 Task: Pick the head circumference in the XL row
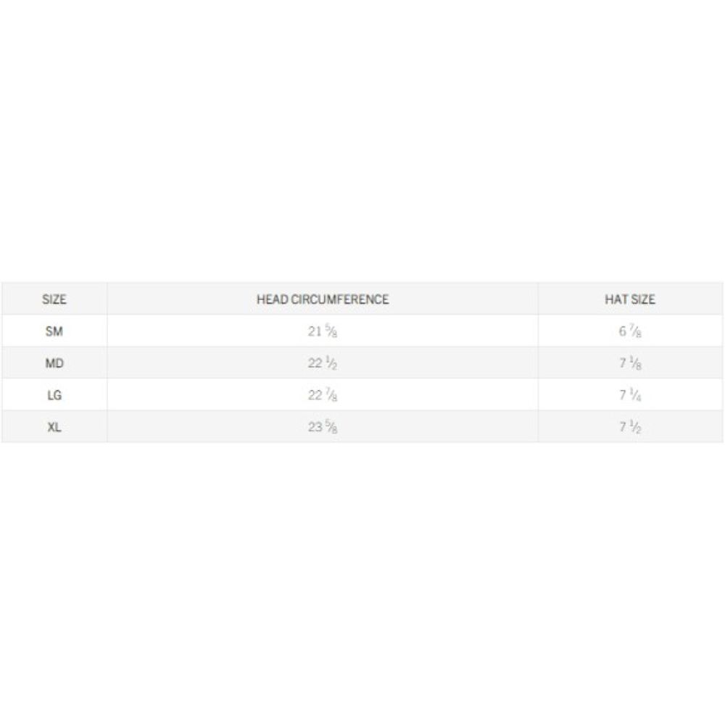coord(323,428)
